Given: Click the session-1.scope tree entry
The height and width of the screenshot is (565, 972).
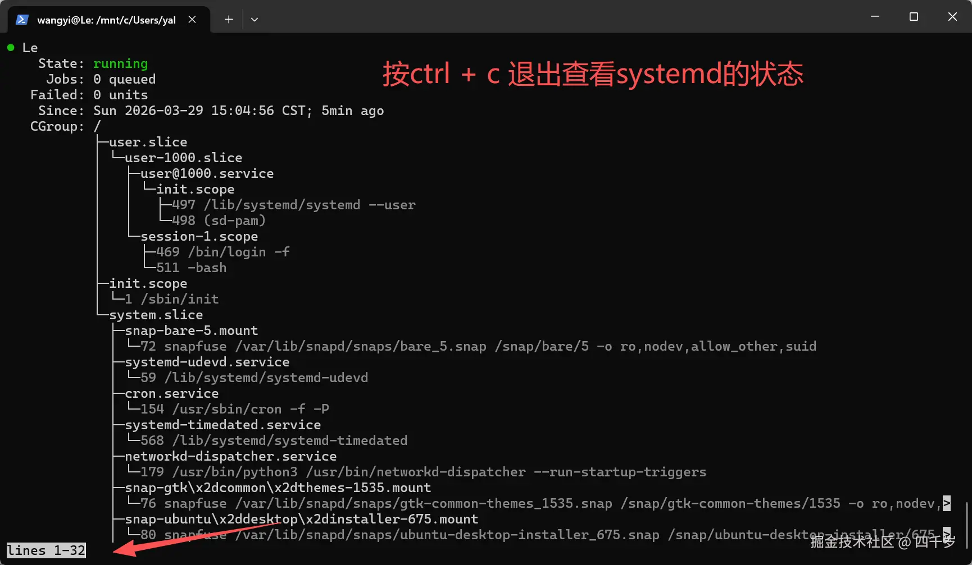Looking at the screenshot, I should [199, 236].
